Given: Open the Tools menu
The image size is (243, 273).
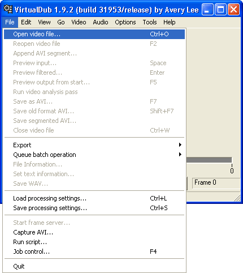Looking at the screenshot, I should pyautogui.click(x=150, y=22).
